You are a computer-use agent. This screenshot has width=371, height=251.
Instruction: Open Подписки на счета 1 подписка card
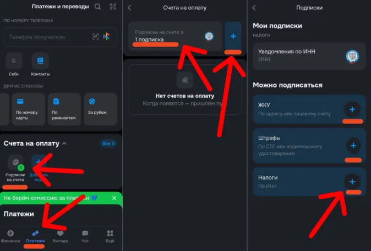click(x=175, y=36)
